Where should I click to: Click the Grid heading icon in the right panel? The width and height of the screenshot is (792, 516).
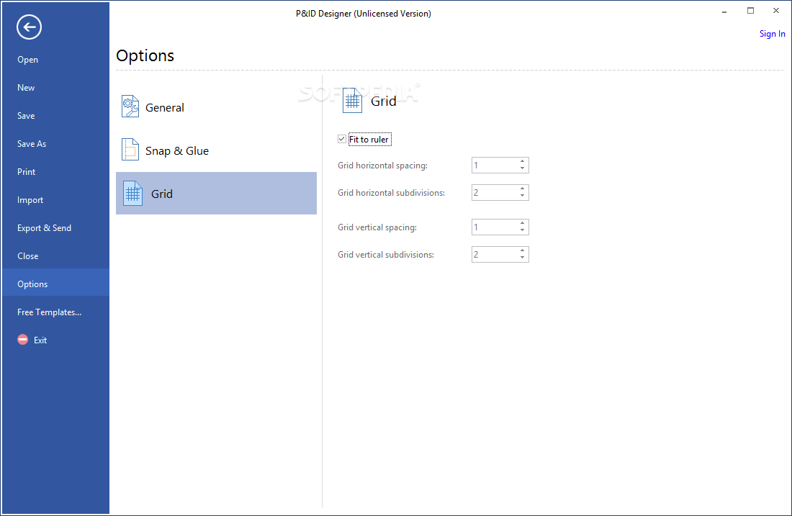tap(352, 101)
